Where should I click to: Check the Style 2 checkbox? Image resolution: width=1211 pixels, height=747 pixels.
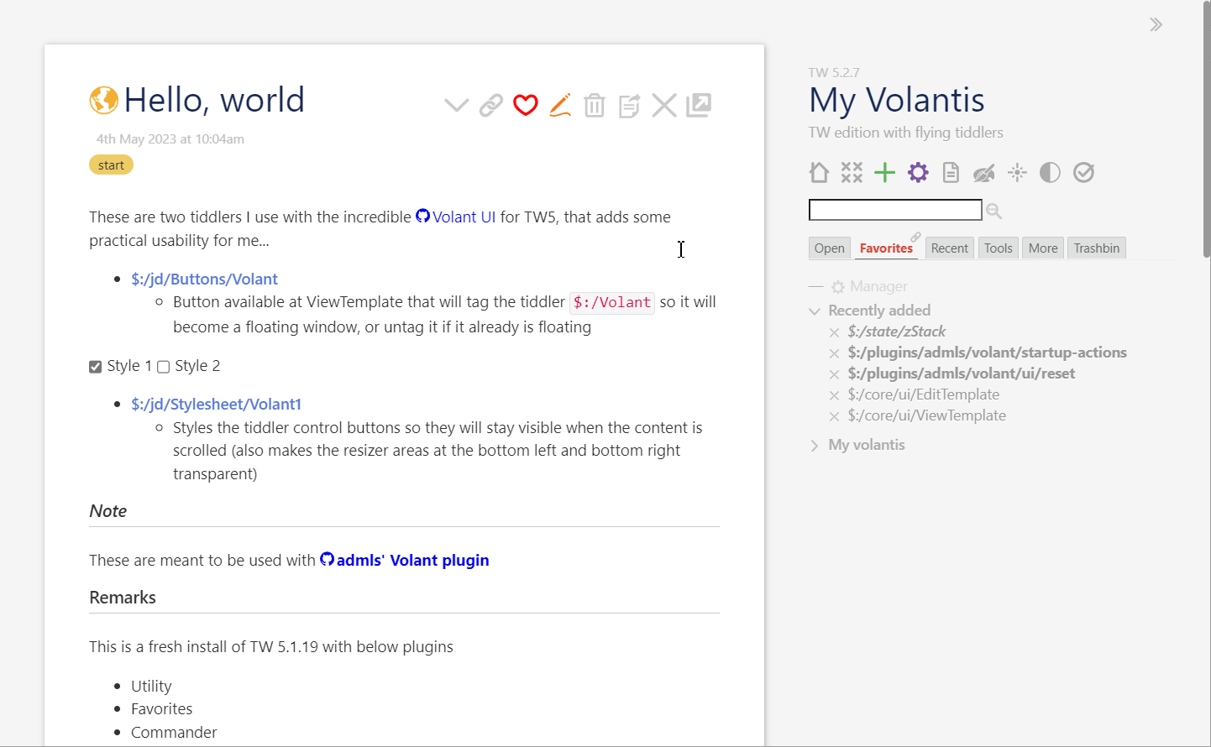[x=164, y=367]
